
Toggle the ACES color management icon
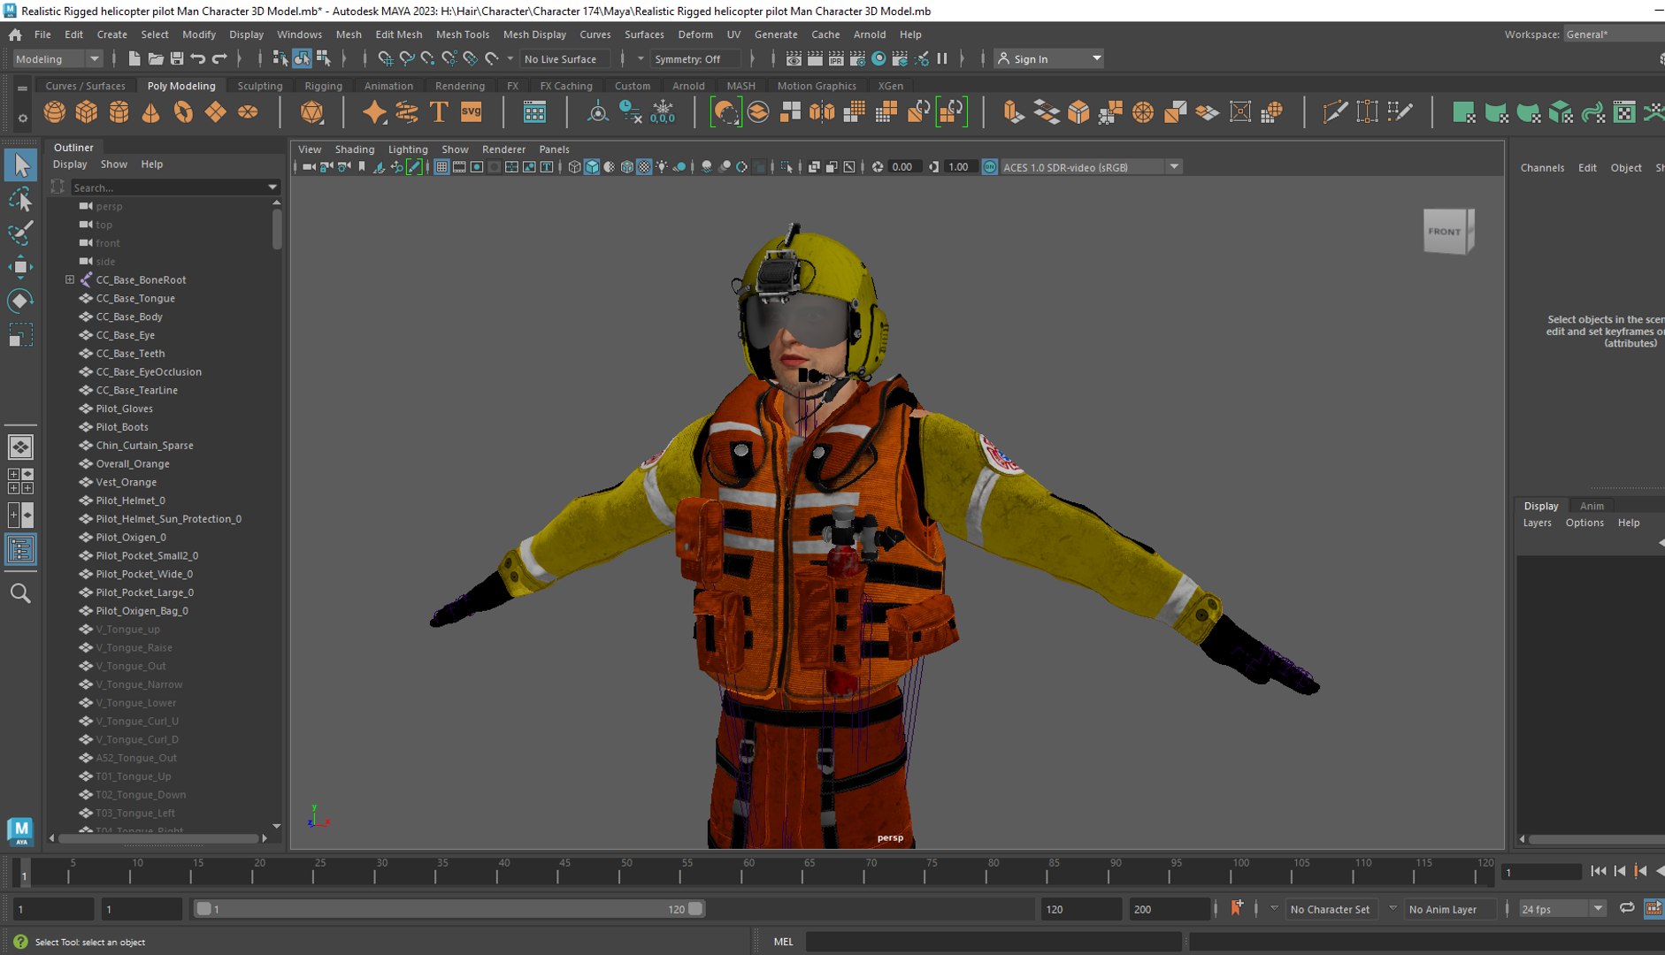pos(990,167)
